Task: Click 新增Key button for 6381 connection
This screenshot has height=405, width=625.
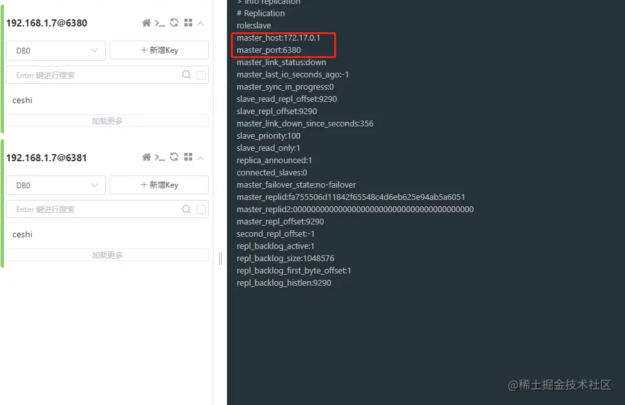Action: [x=159, y=185]
